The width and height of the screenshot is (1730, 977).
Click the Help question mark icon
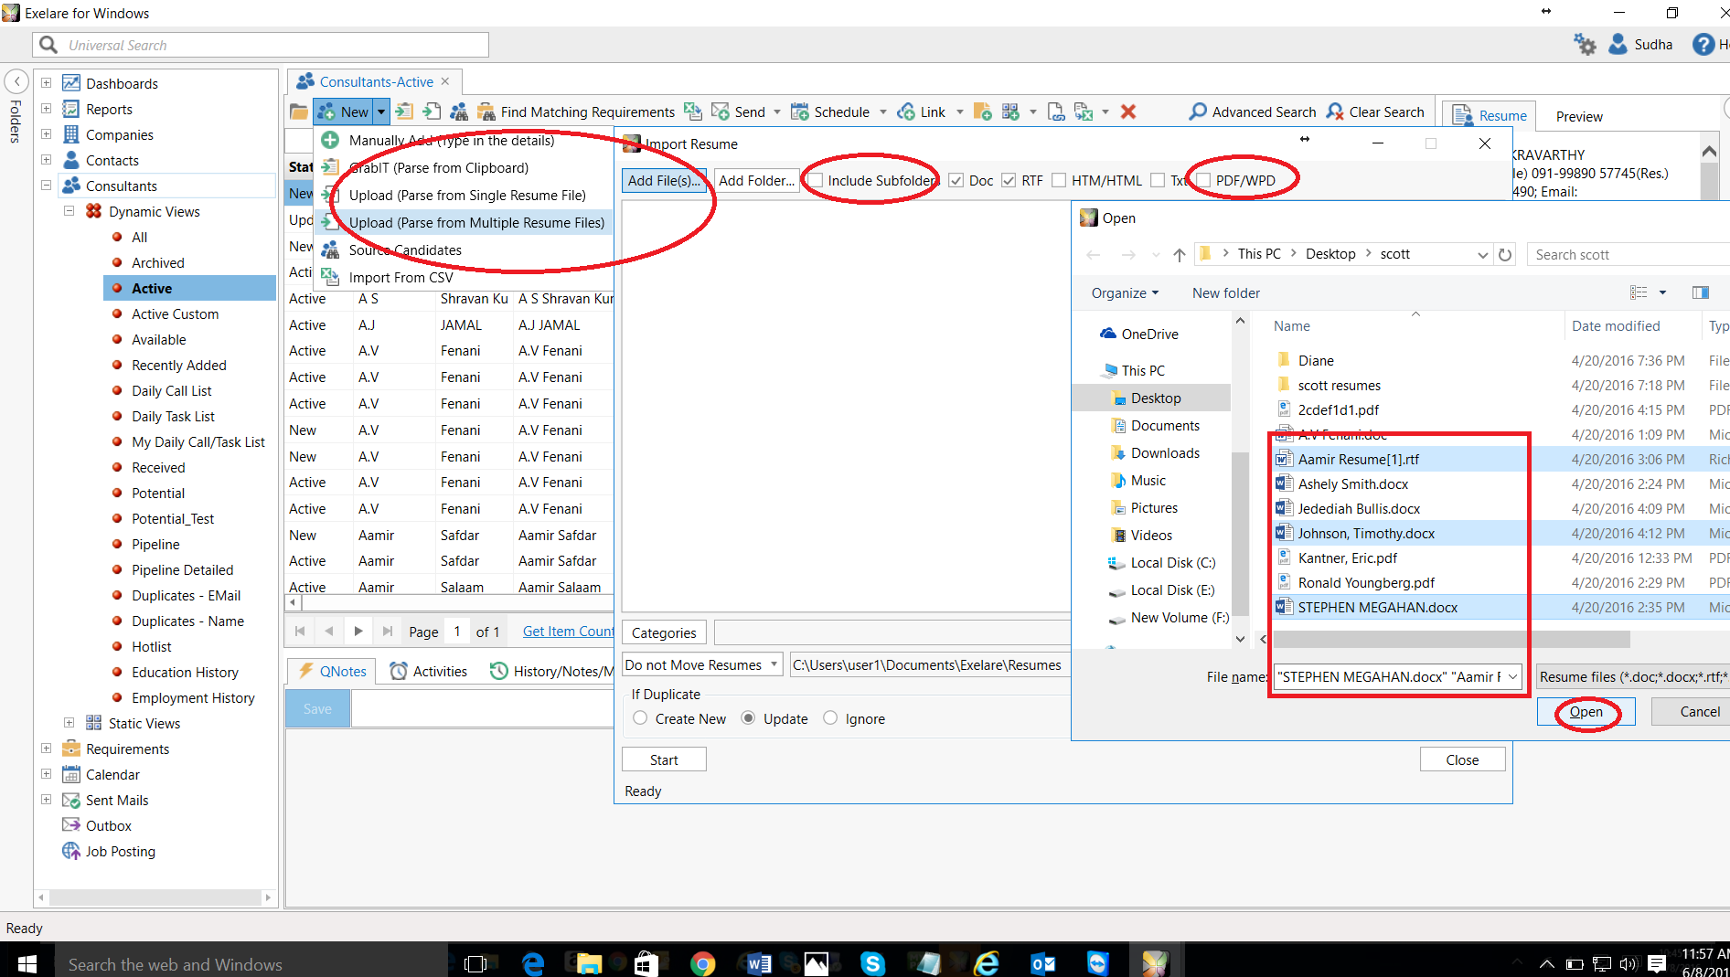(1703, 44)
